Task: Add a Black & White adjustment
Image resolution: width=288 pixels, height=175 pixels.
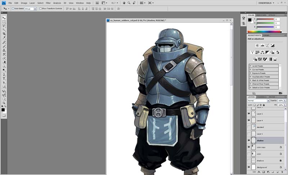Action: [267, 53]
